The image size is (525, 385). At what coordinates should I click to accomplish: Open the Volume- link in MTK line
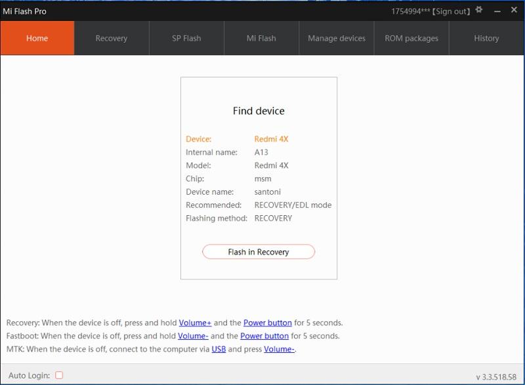(280, 349)
